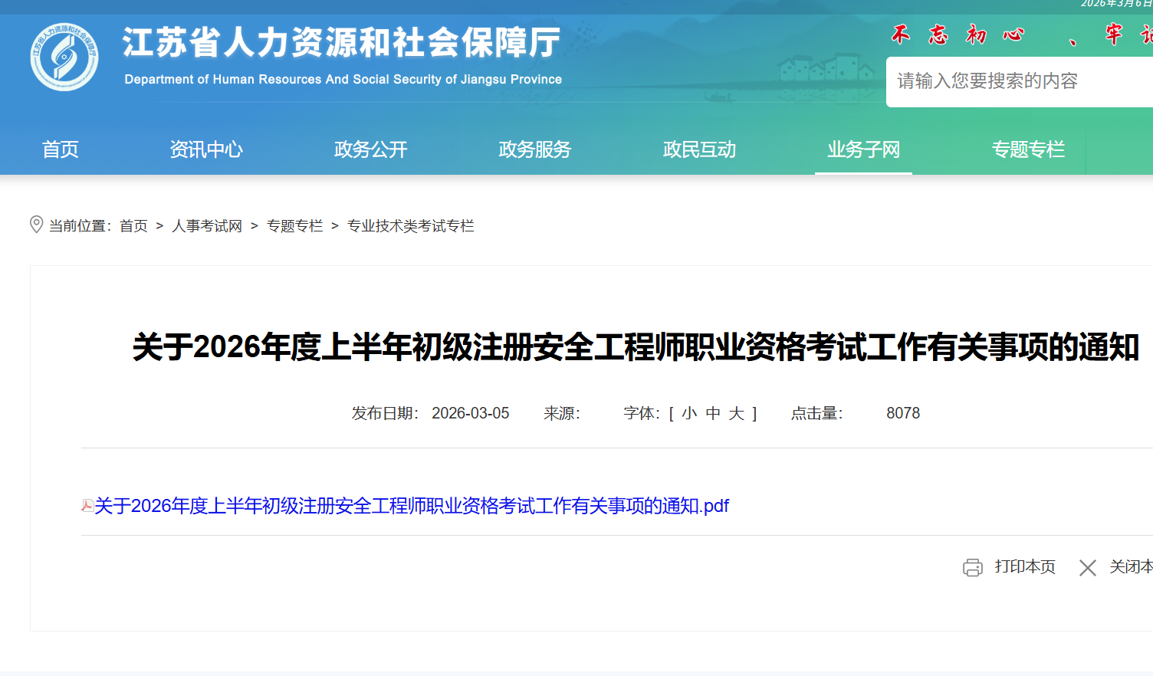Screen dimensions: 1153x676
Task: Click the location pin icon
Action: pyautogui.click(x=36, y=225)
